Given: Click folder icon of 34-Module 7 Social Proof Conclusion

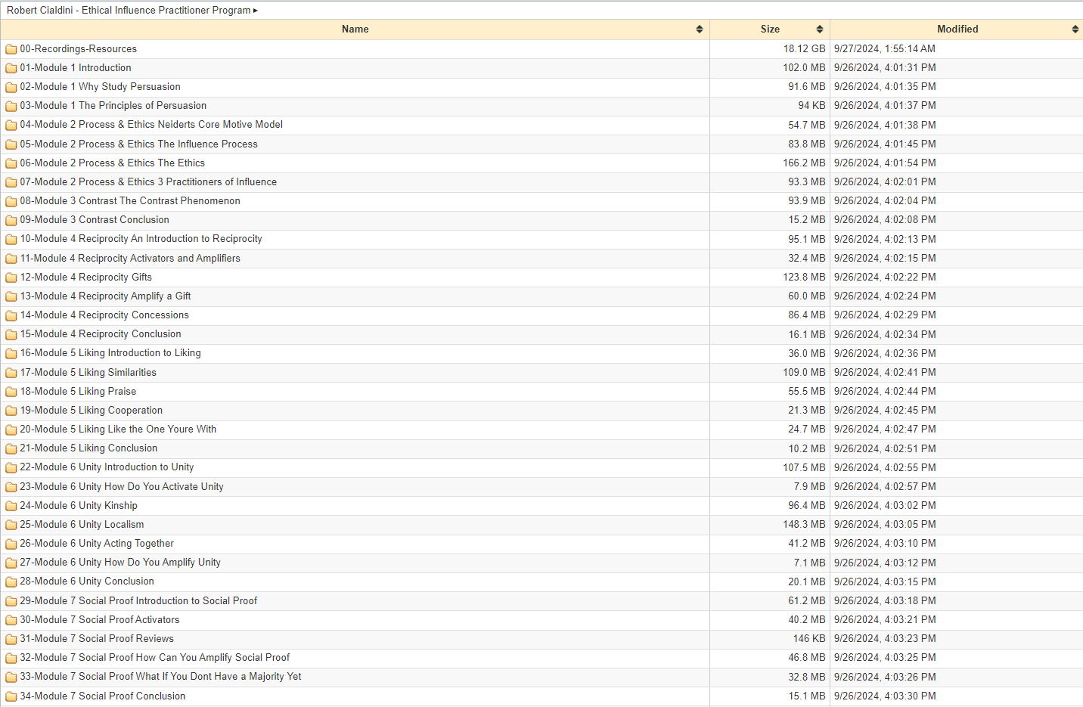Looking at the screenshot, I should 11,696.
